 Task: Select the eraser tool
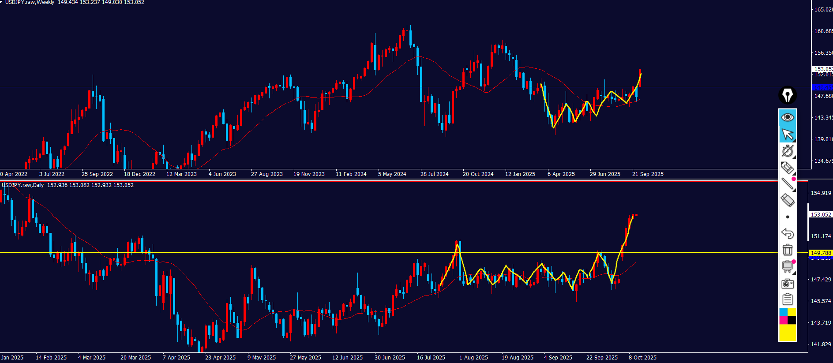[788, 200]
